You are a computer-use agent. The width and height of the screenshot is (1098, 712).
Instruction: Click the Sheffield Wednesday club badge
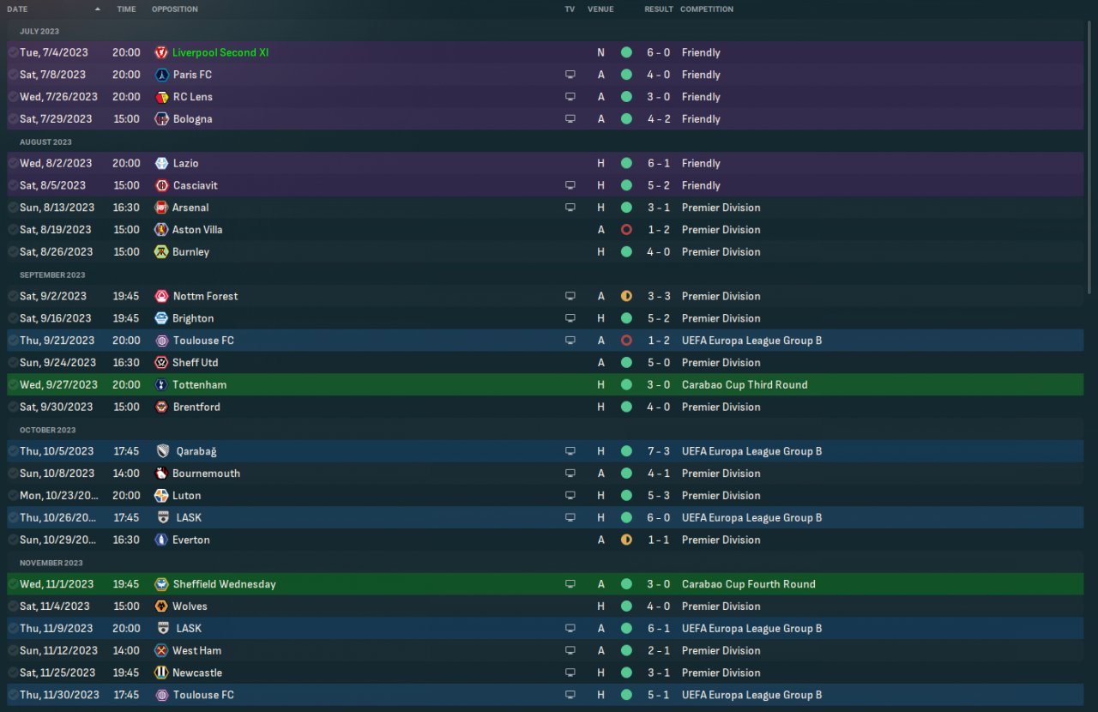click(161, 584)
